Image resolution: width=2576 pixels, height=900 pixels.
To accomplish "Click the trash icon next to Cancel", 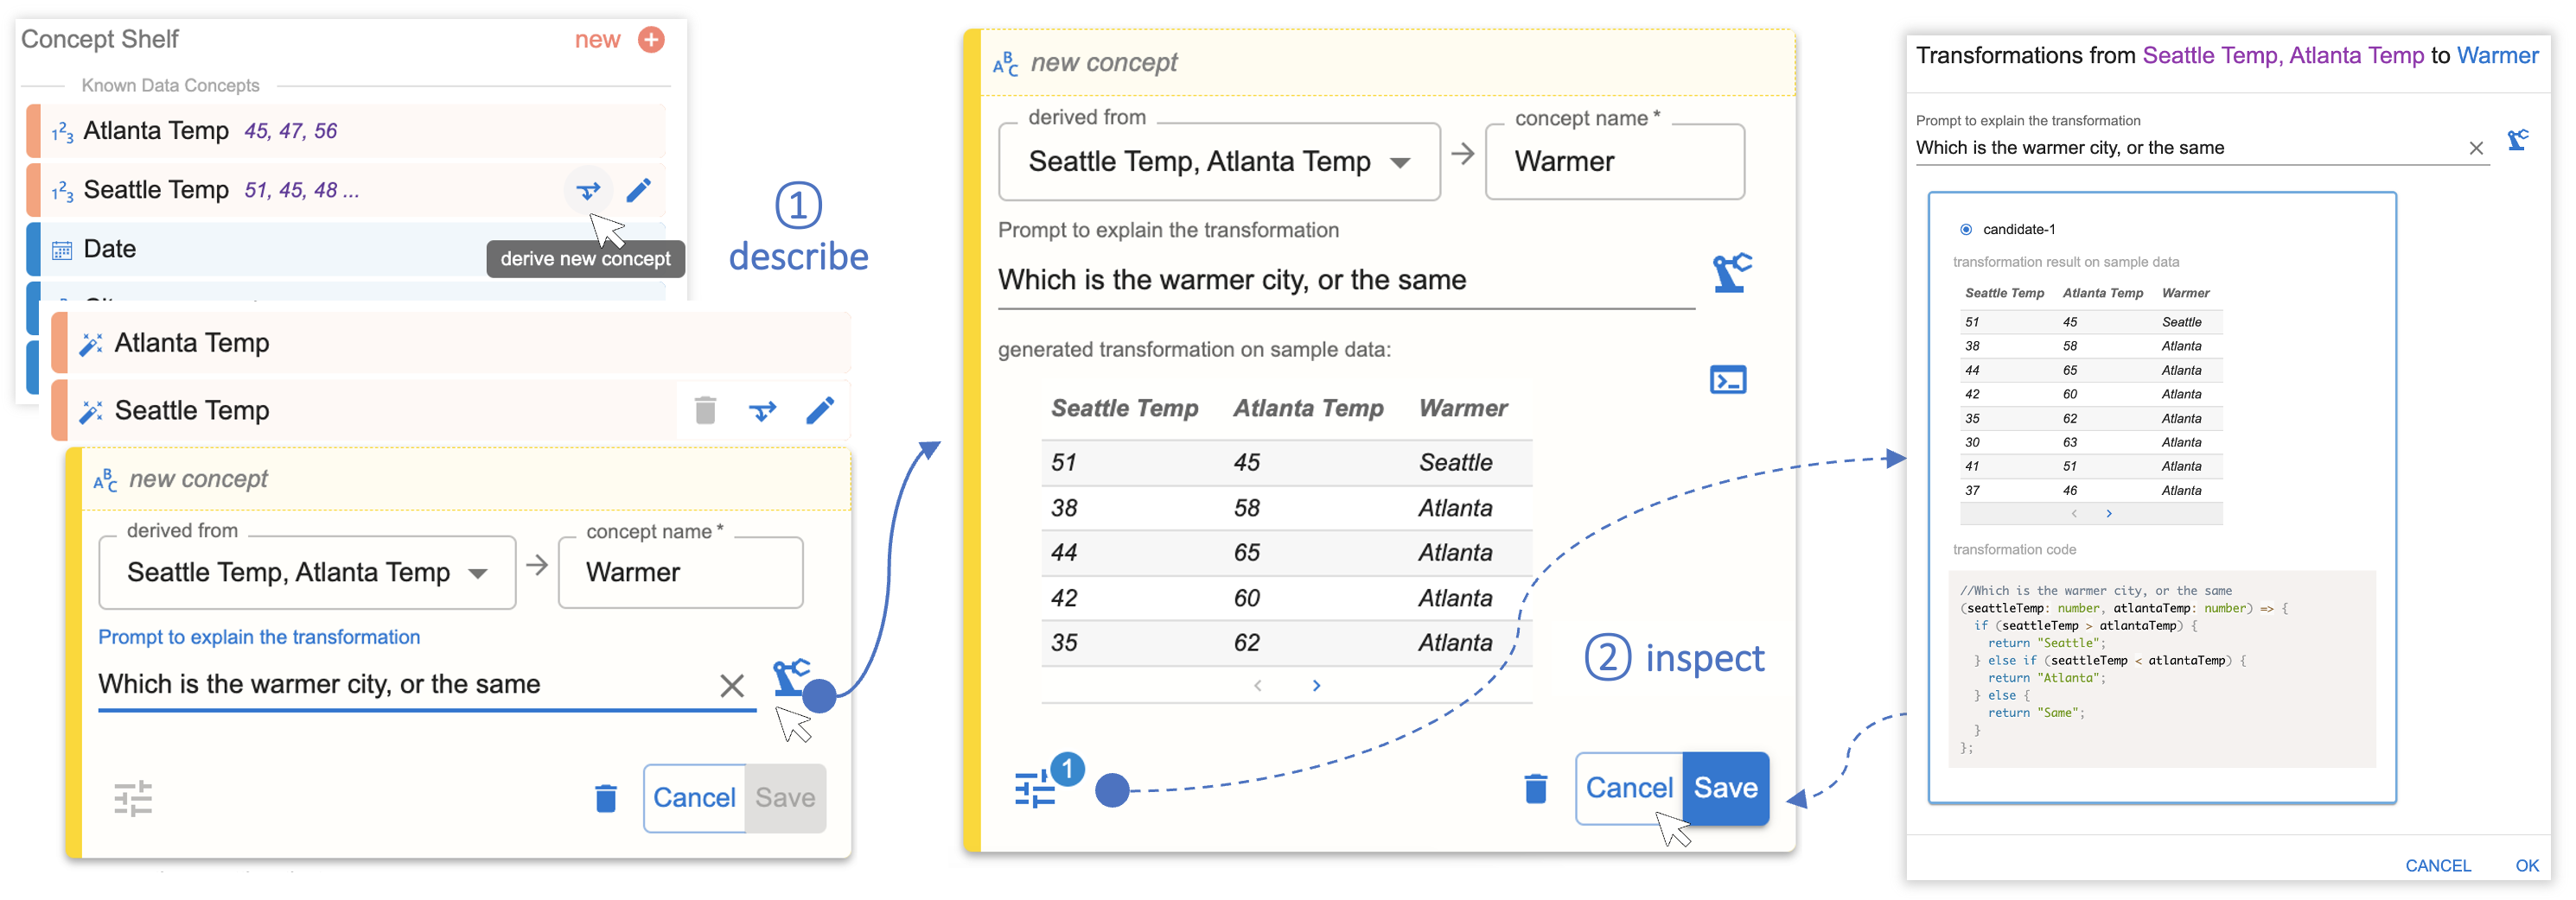I will click(x=1536, y=788).
